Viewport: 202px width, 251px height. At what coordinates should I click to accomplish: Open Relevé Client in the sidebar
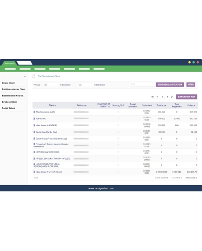click(8, 83)
